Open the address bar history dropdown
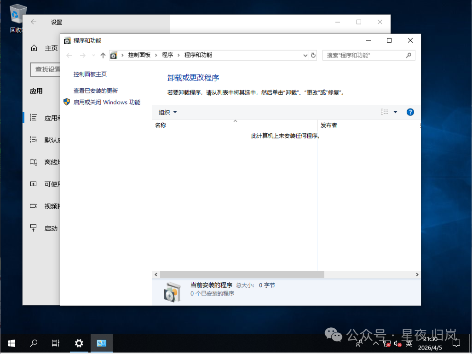Image resolution: width=472 pixels, height=354 pixels. [x=305, y=55]
